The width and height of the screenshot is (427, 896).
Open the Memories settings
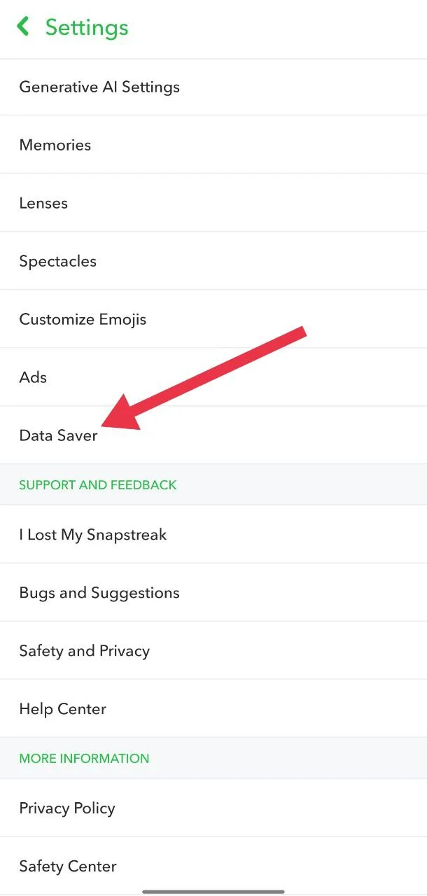55,146
